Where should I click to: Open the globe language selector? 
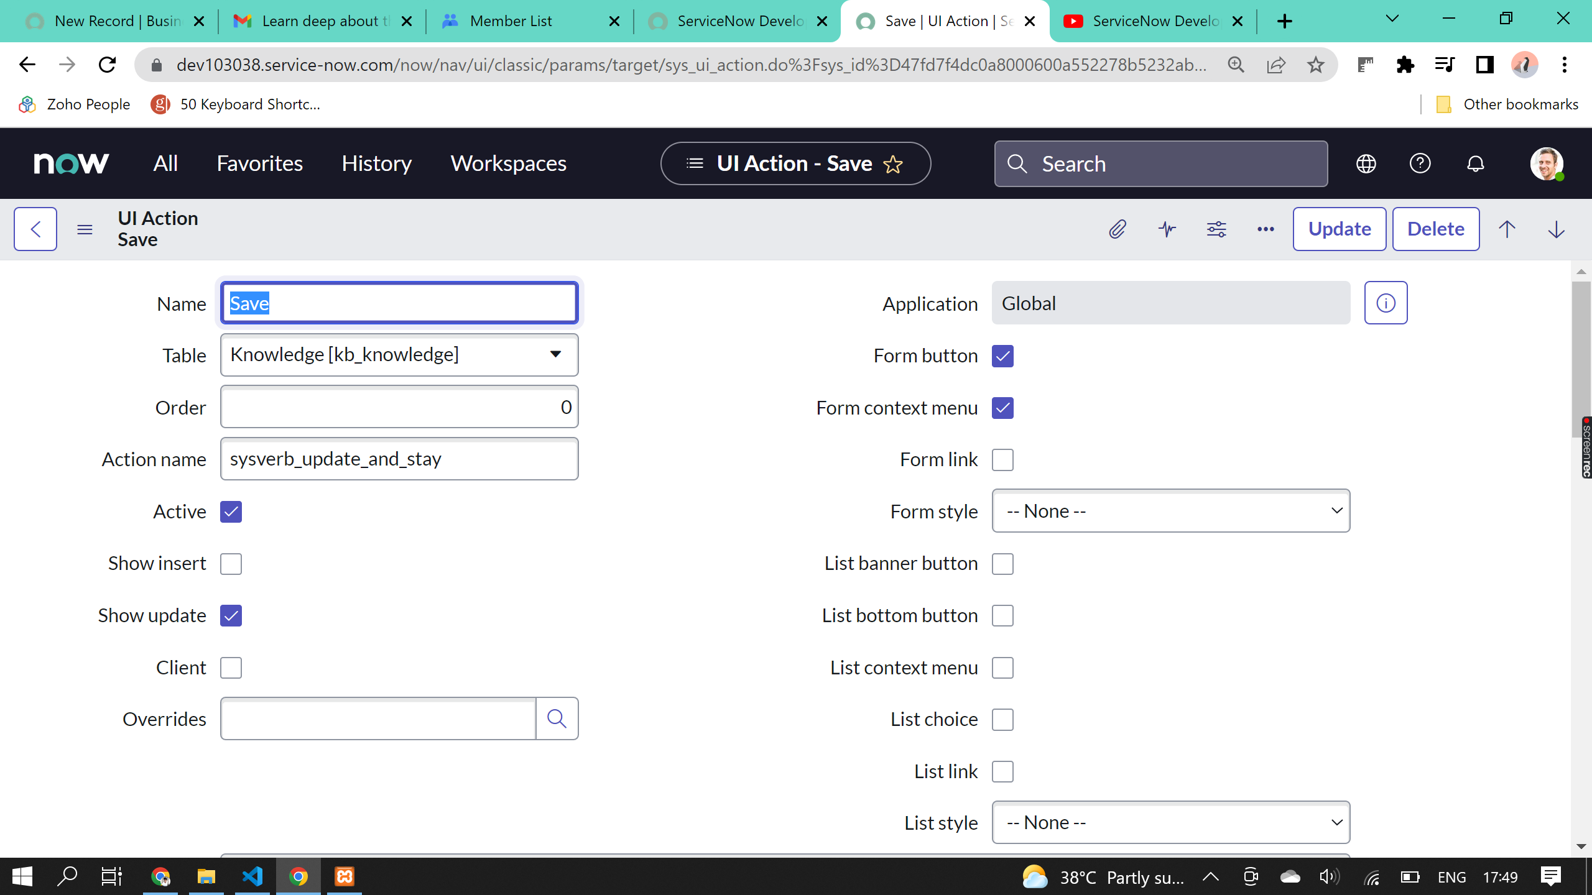coord(1366,163)
